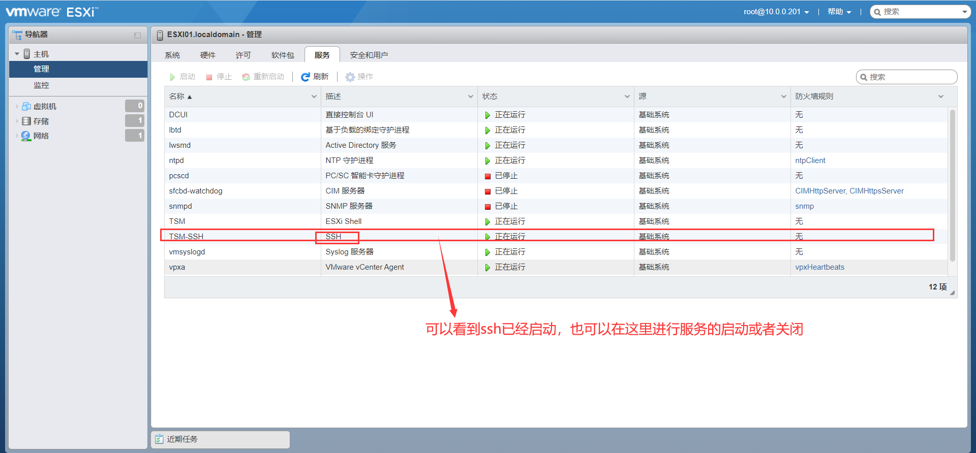Click the magnifier icon in services search
Image resolution: width=976 pixels, height=453 pixels.
(x=863, y=77)
